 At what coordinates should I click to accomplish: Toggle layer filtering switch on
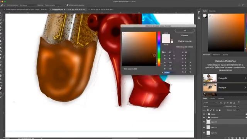pos(239,102)
